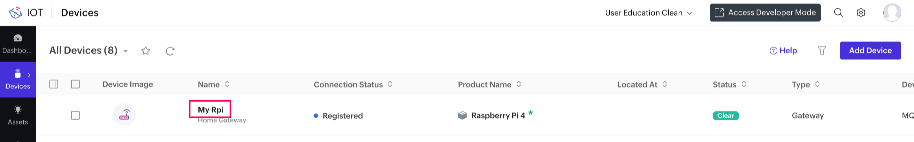Open the User Education Clean dropdown
This screenshot has height=142, width=914.
(x=648, y=13)
